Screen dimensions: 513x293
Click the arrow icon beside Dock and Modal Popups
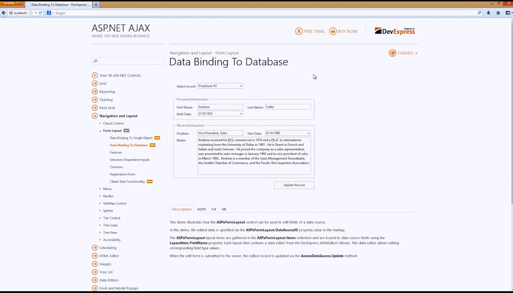click(x=95, y=288)
